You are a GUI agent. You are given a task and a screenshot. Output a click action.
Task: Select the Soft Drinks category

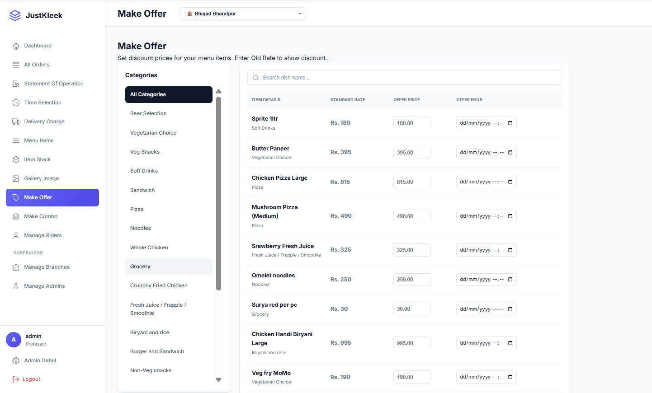click(169, 171)
